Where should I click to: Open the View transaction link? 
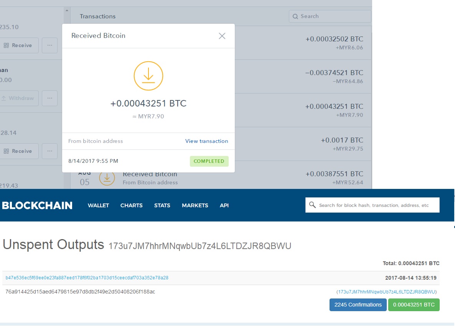coord(207,141)
